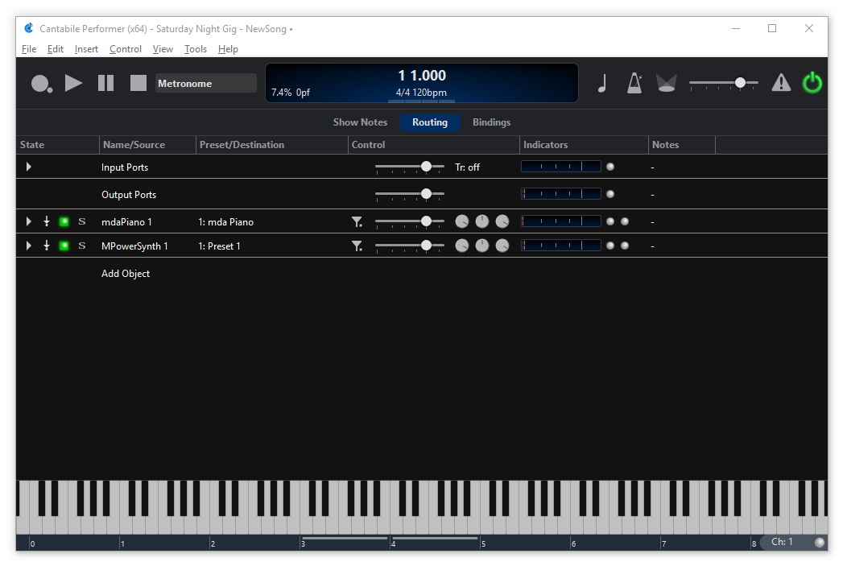Adjust the Output Ports gain slider

click(410, 194)
